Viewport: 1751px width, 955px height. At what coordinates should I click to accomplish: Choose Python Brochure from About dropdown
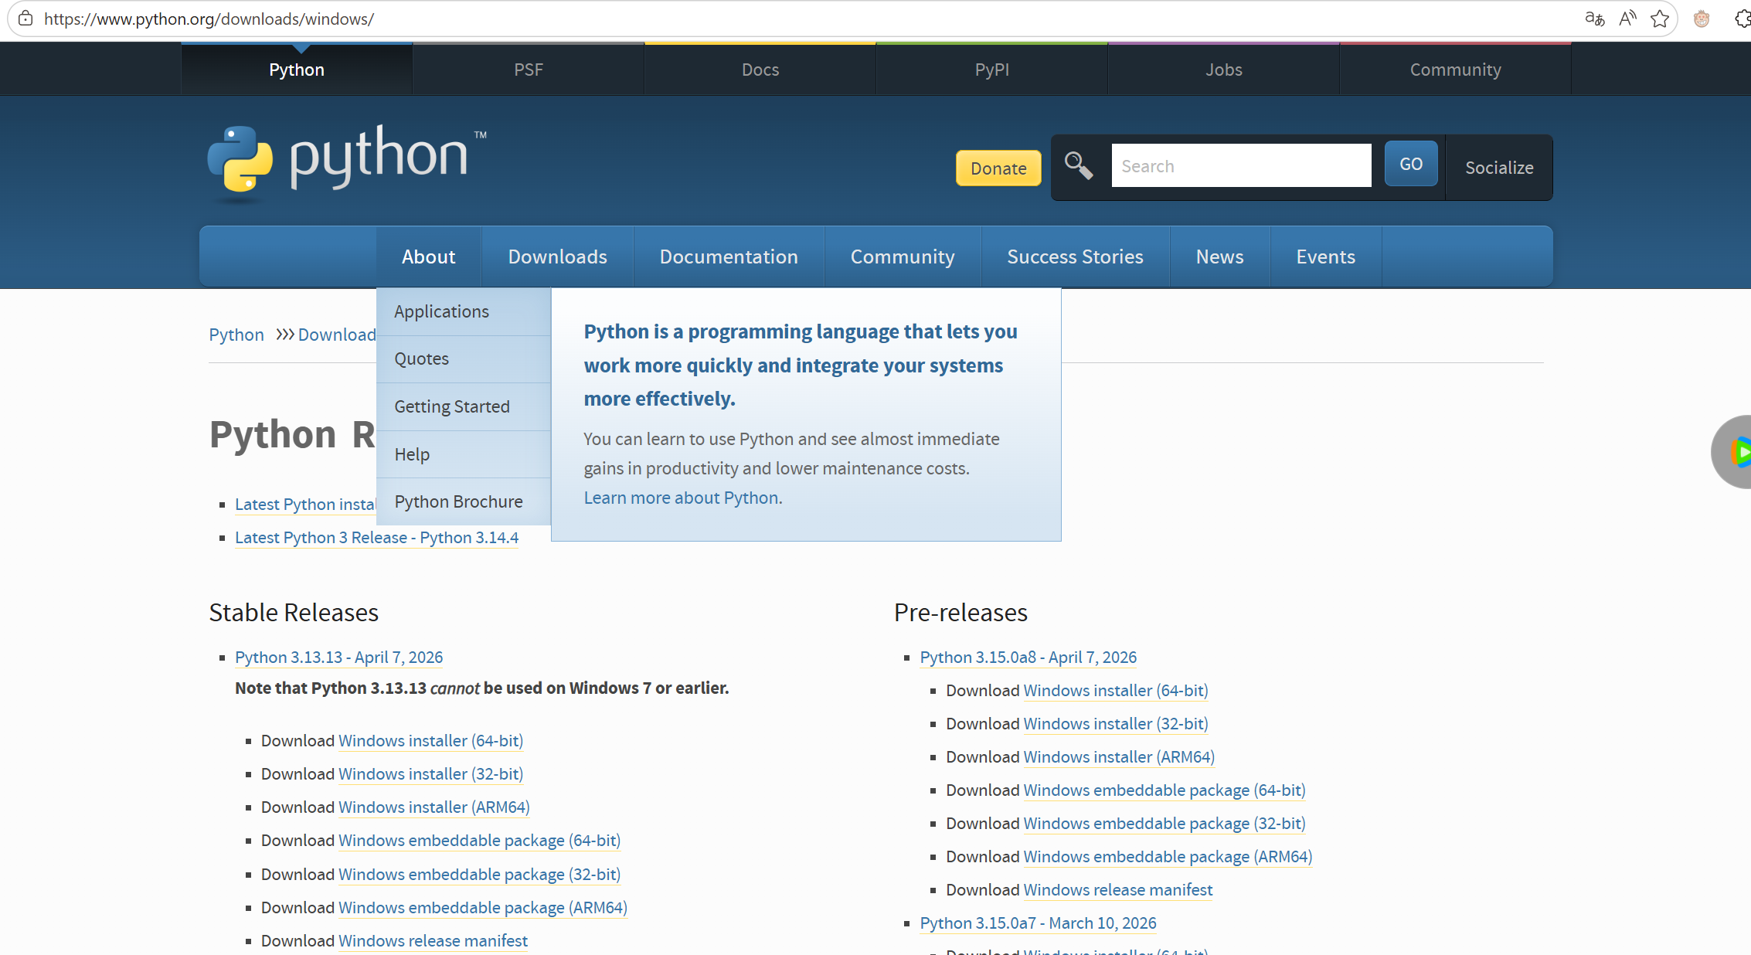click(x=464, y=501)
